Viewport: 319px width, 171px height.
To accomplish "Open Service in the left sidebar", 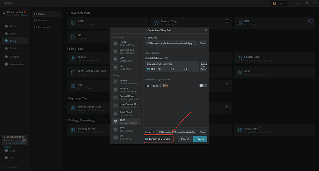I will 15,48.
